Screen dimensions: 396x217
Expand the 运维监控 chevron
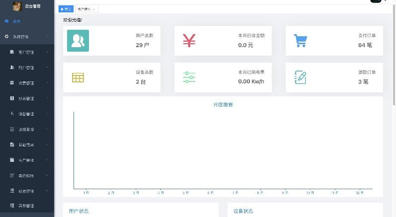[47, 129]
